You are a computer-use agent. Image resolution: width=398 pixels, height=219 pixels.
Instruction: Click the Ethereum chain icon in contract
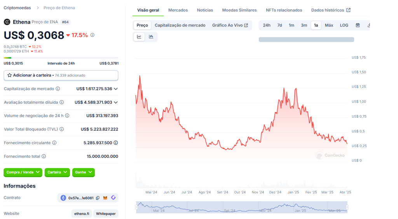63,198
